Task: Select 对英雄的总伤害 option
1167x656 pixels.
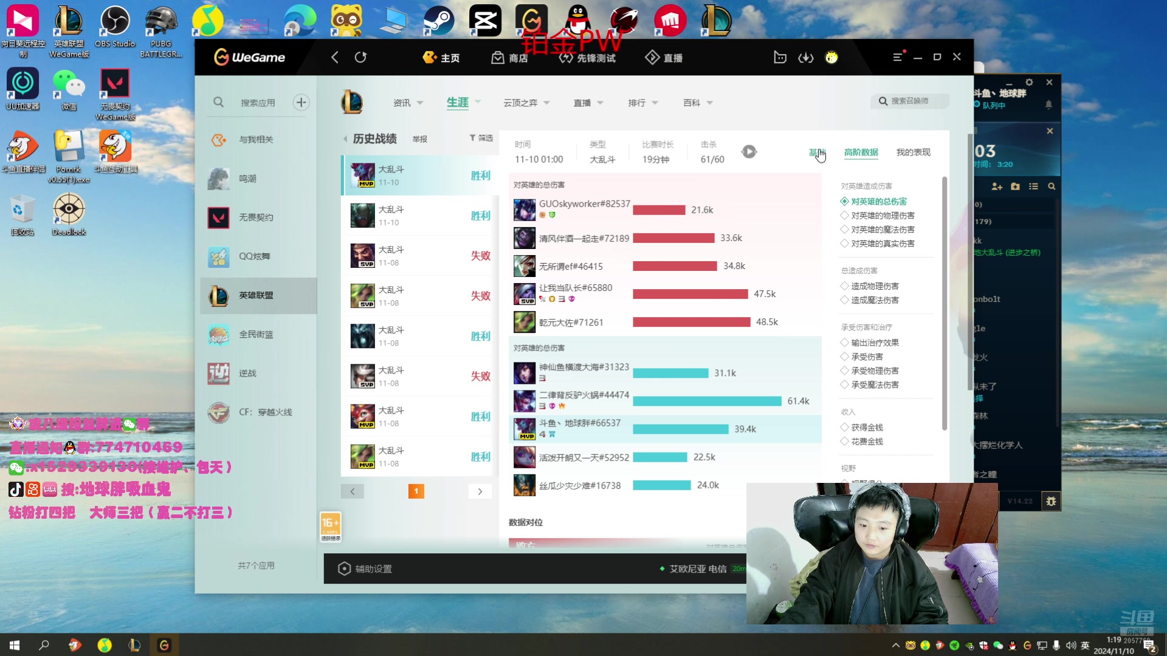Action: [873, 202]
